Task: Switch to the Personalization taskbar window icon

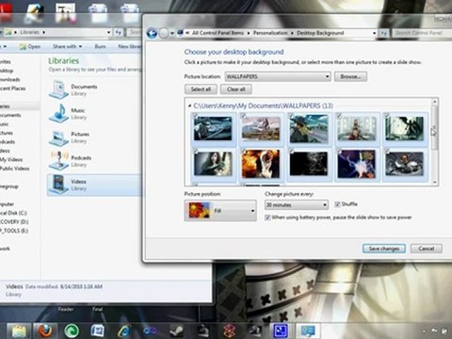Action: (x=308, y=331)
